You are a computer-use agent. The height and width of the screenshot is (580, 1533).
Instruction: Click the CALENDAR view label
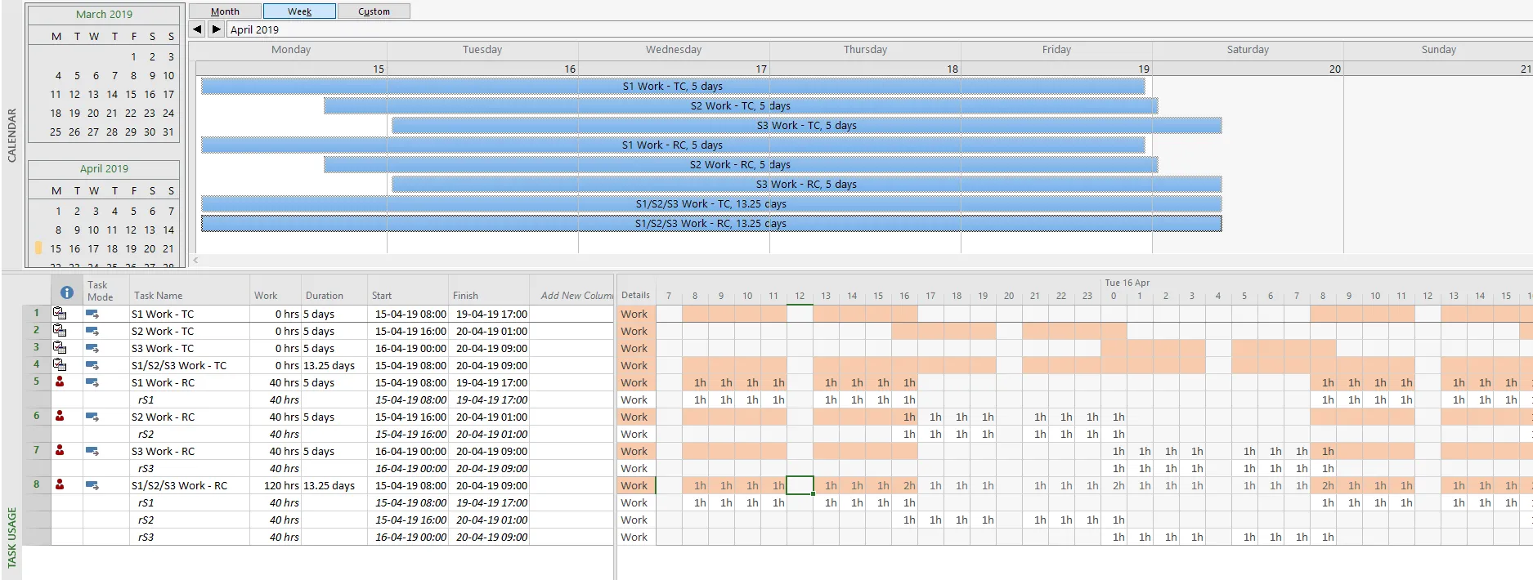coord(11,136)
